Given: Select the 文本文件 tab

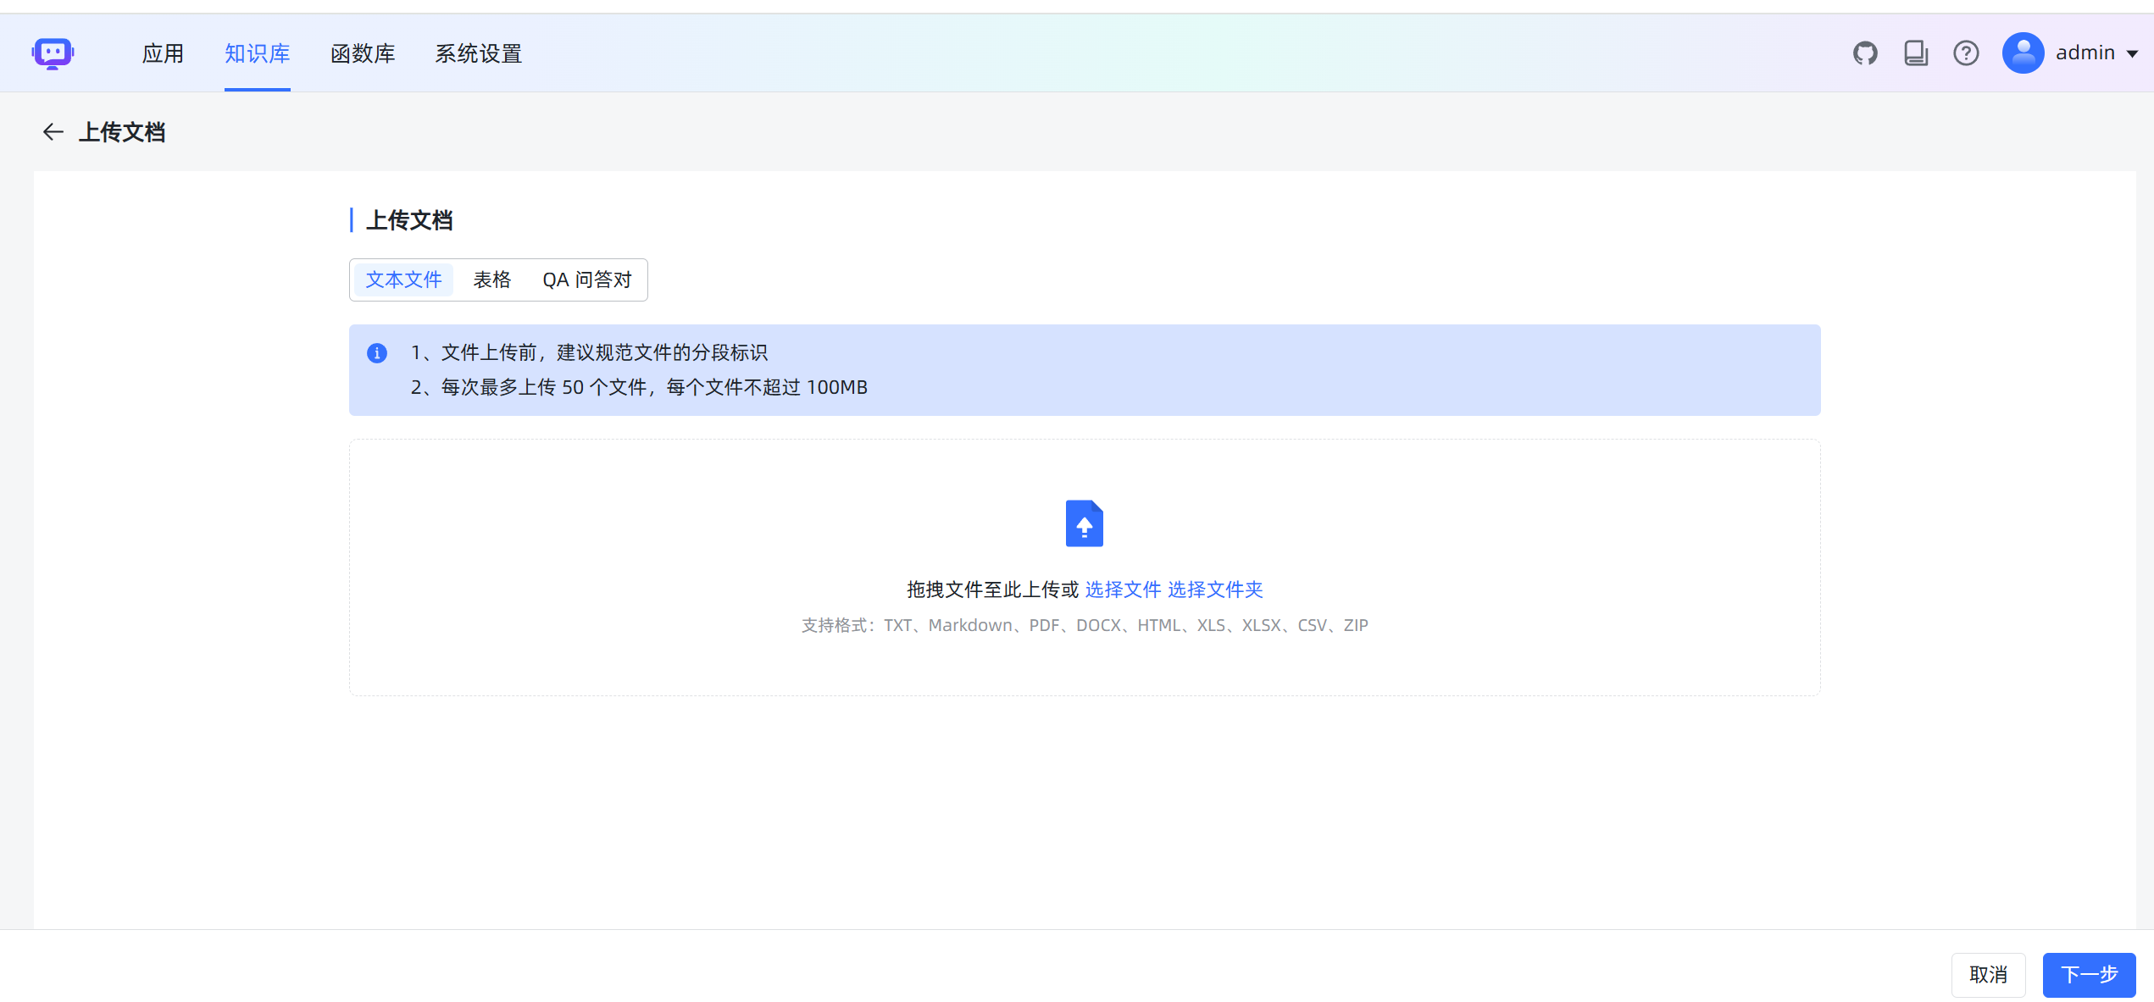Looking at the screenshot, I should coord(403,280).
